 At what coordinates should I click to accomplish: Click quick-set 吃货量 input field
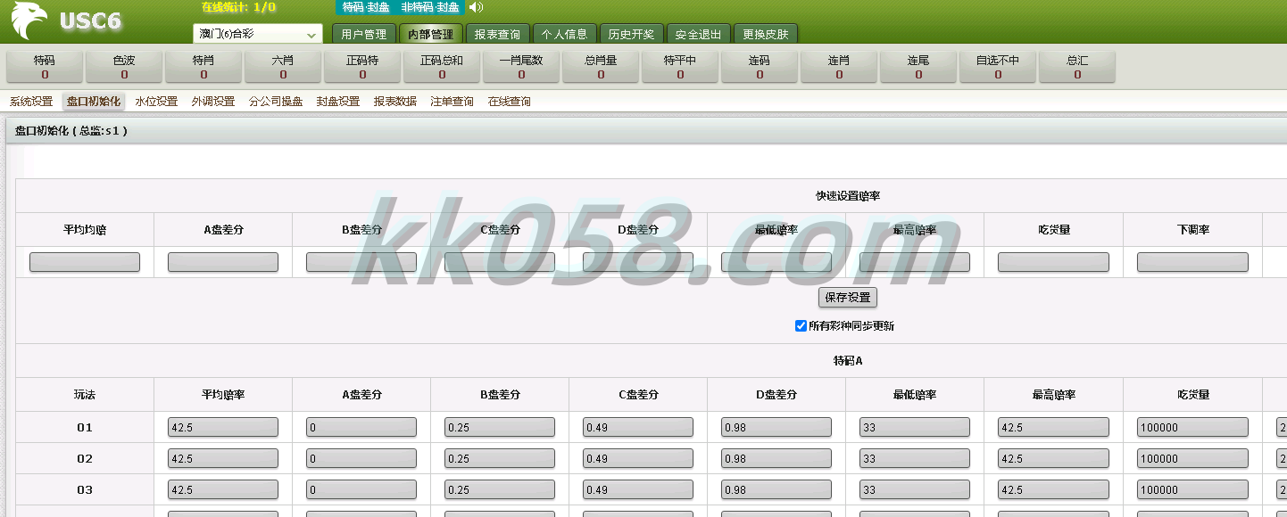coord(1053,262)
